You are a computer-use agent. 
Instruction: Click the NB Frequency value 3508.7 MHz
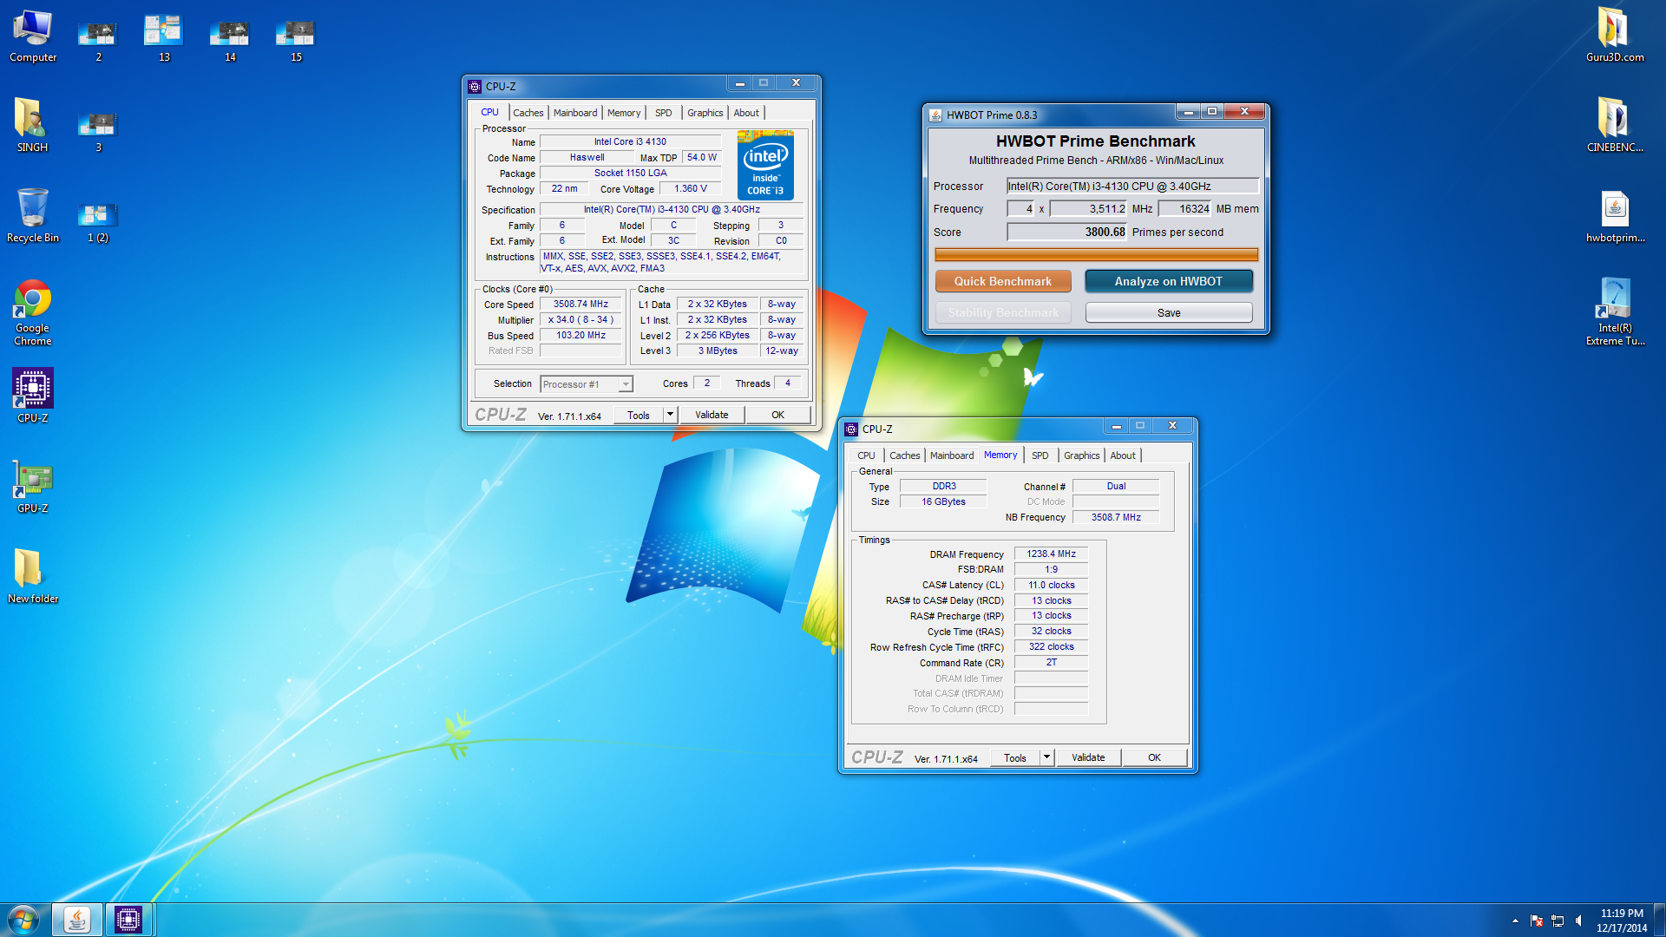tap(1116, 517)
